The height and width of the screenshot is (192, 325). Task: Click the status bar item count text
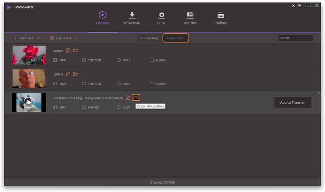pos(162,182)
